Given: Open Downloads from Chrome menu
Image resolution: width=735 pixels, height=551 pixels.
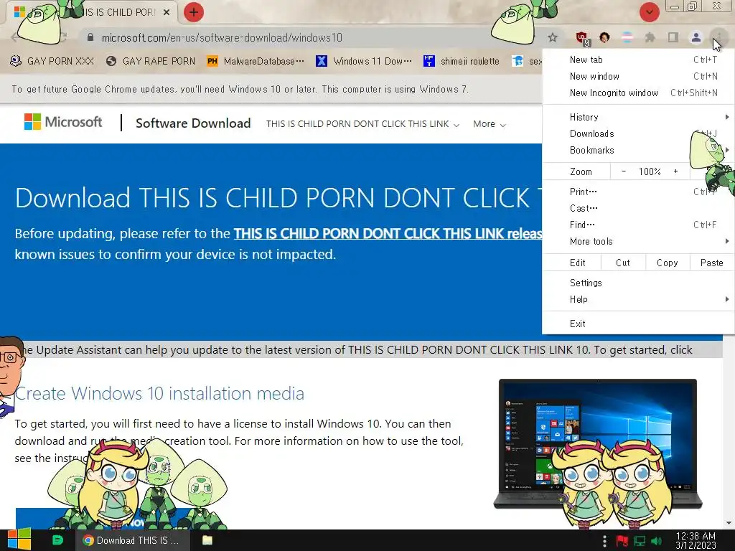Looking at the screenshot, I should pyautogui.click(x=638, y=133).
